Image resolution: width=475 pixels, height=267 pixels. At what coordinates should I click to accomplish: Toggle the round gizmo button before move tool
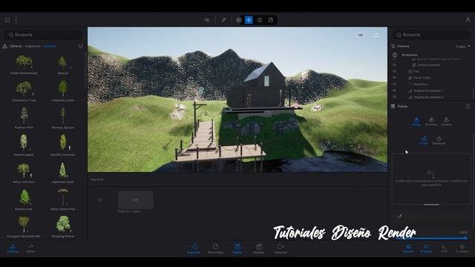tap(239, 20)
